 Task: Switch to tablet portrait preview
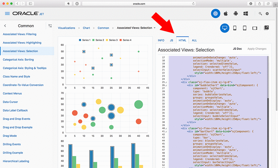click(245, 28)
